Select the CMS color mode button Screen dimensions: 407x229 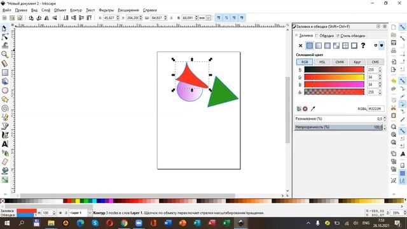[375, 62]
